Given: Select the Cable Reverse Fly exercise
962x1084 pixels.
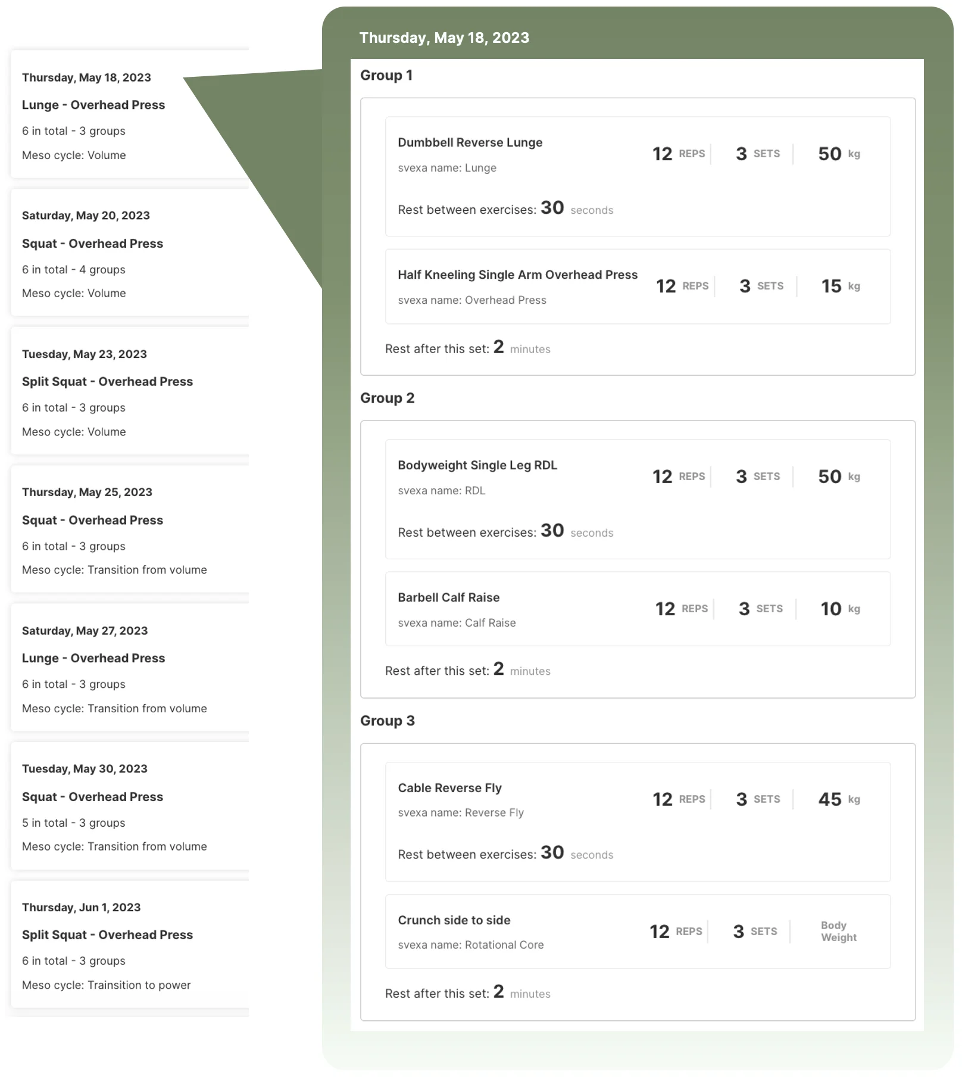Looking at the screenshot, I should point(449,788).
